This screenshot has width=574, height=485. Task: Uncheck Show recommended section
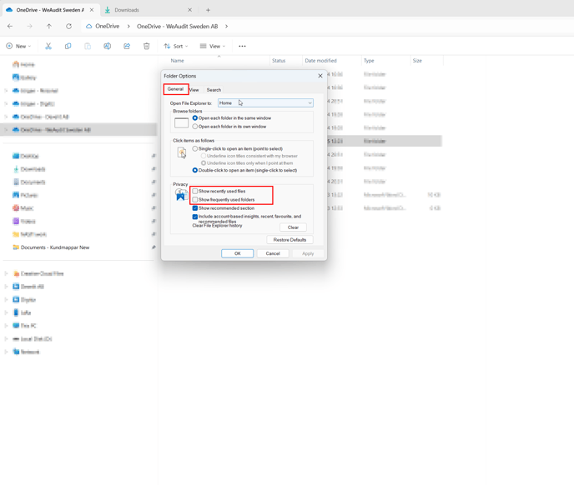[x=195, y=208]
